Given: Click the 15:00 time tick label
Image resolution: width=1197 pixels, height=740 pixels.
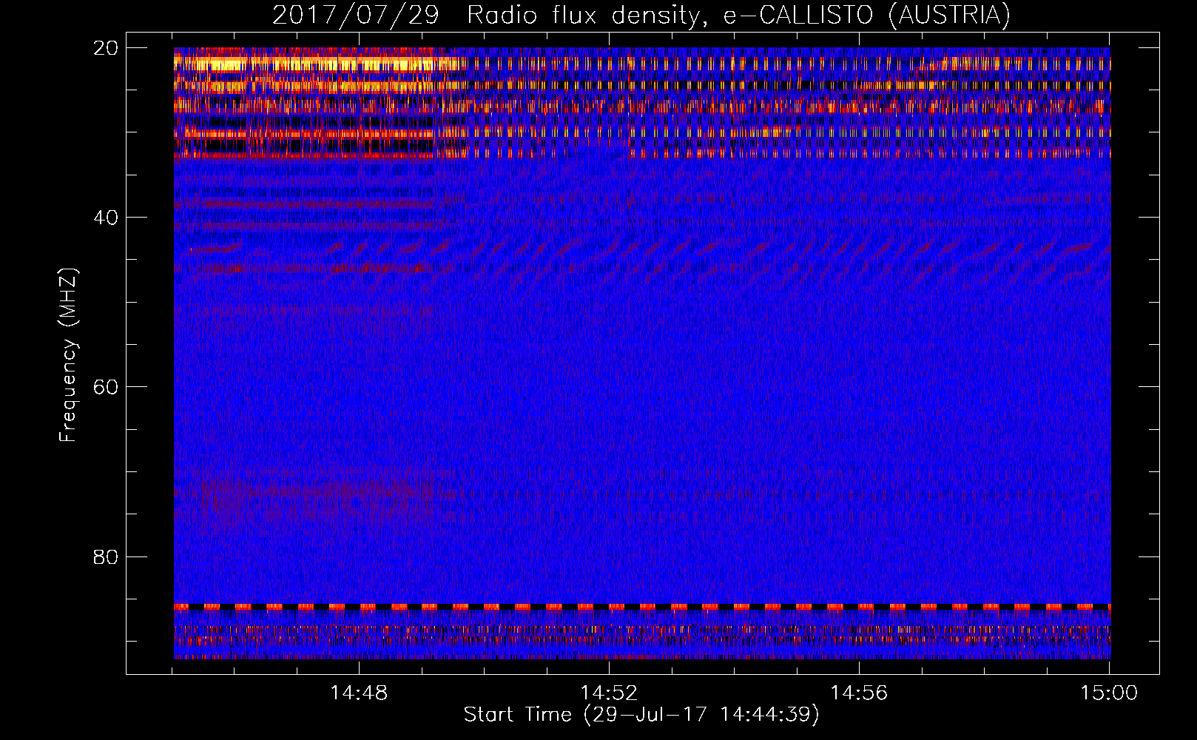Looking at the screenshot, I should click(1109, 693).
